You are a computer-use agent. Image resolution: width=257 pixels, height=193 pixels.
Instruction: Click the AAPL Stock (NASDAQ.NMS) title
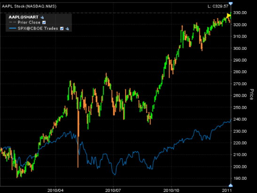pos(29,6)
